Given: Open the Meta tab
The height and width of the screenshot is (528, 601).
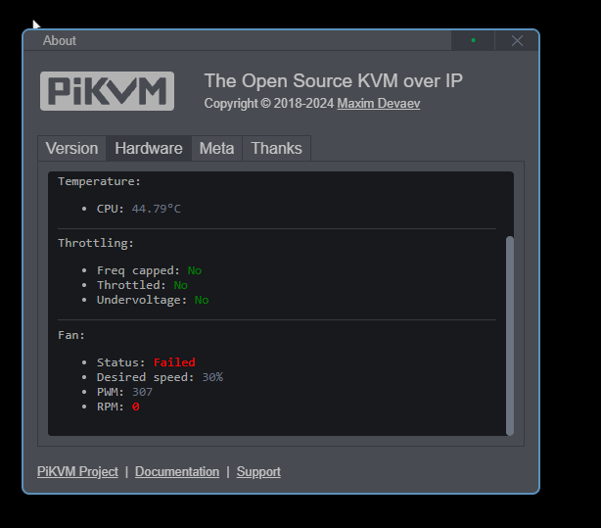Looking at the screenshot, I should coord(216,149).
